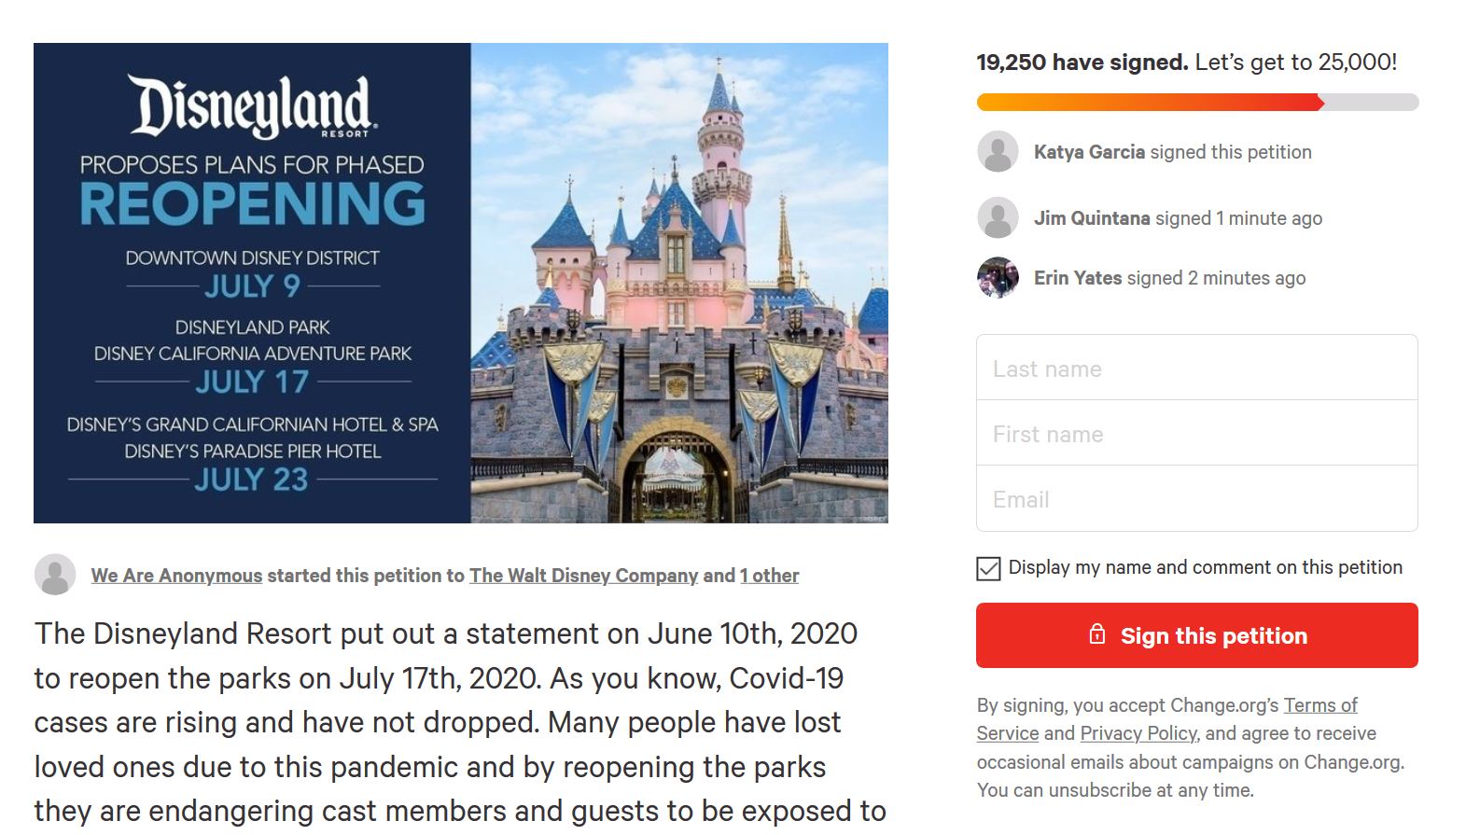Viewport: 1480px width, 835px height.
Task: Click the signature progress bar
Action: (1197, 103)
